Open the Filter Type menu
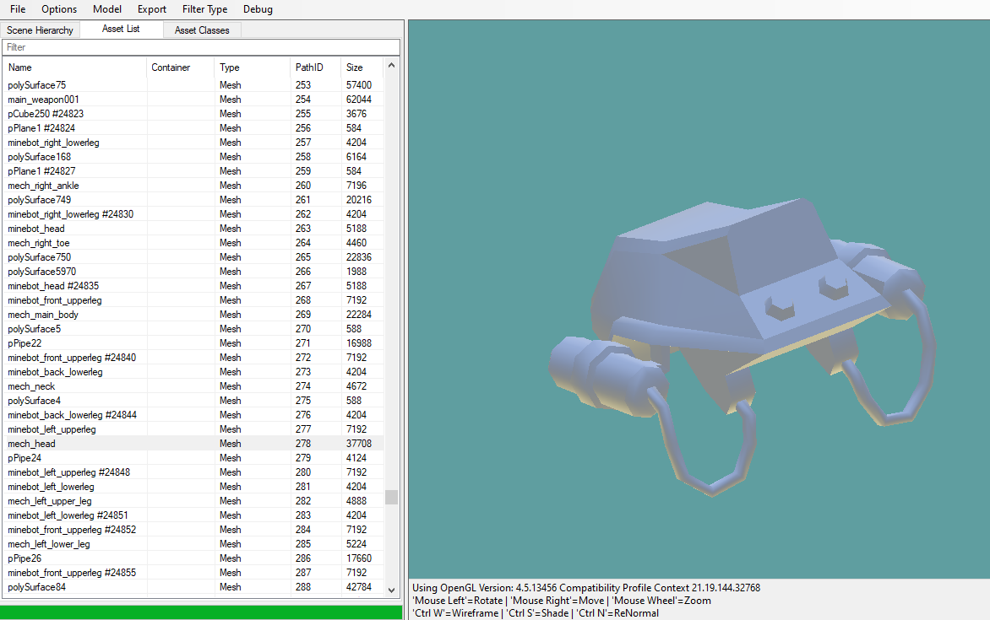Screen dimensions: 990x620 coord(204,8)
